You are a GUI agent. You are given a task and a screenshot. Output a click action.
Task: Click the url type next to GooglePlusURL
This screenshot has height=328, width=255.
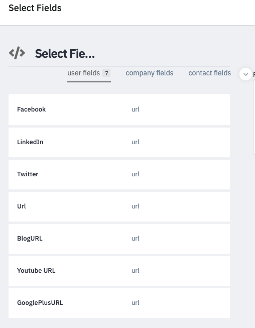pos(136,303)
